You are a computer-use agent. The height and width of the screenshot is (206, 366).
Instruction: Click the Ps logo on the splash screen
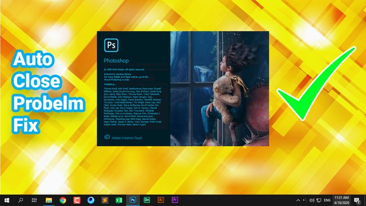111,45
